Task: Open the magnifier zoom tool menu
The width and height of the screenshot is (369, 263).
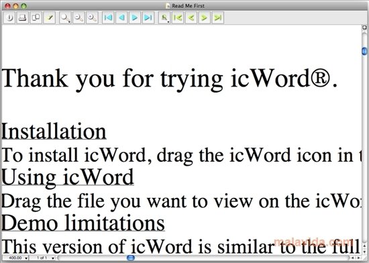Action: point(65,17)
